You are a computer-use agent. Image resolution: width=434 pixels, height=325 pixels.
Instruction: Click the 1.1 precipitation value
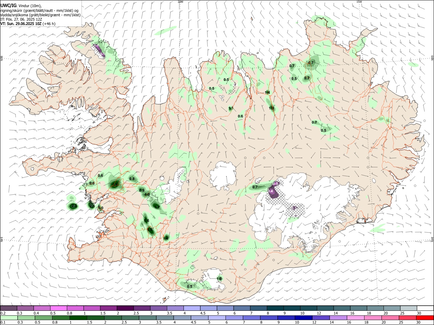[231, 108]
